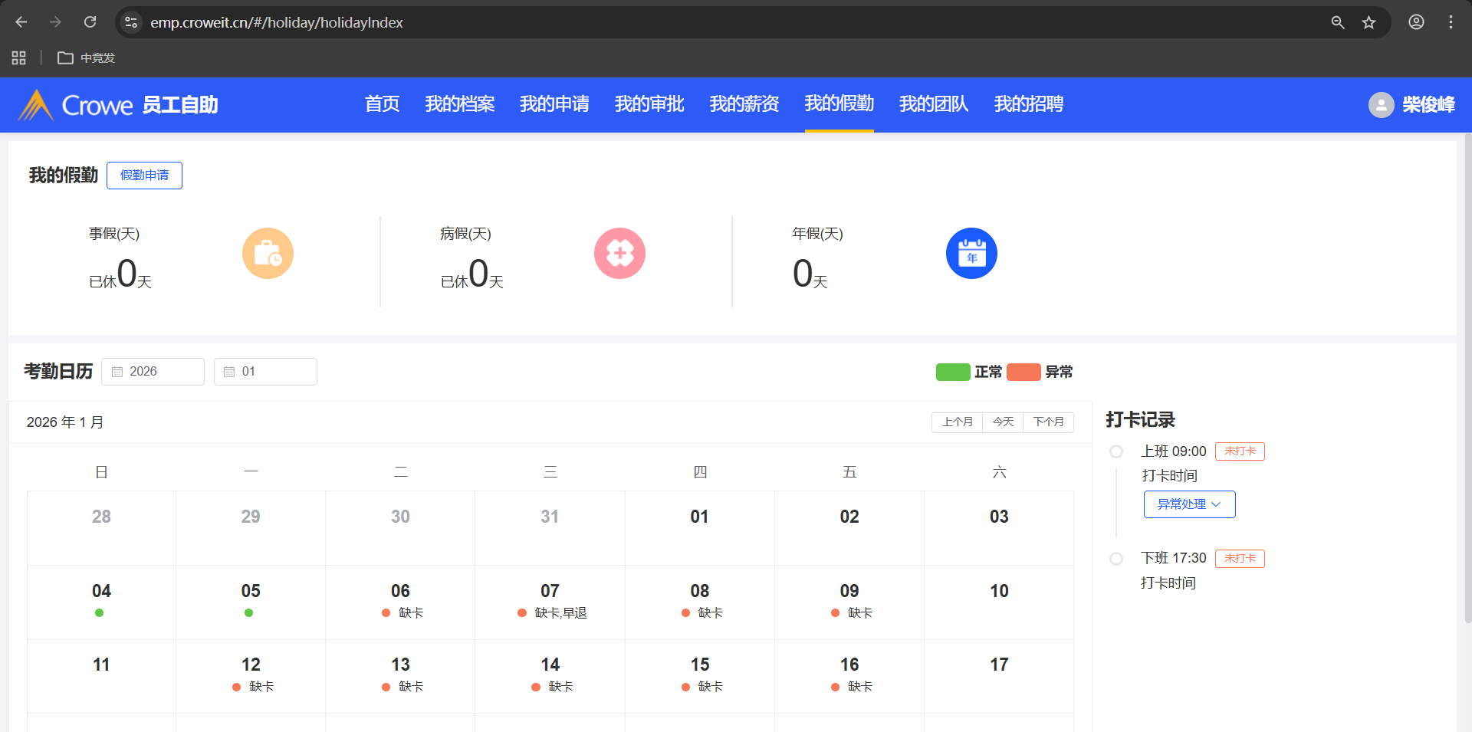Reload the page using browser refresh icon
1472x732 pixels.
click(90, 22)
